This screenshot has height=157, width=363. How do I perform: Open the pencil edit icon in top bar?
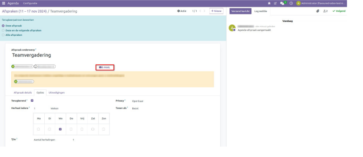275,3
